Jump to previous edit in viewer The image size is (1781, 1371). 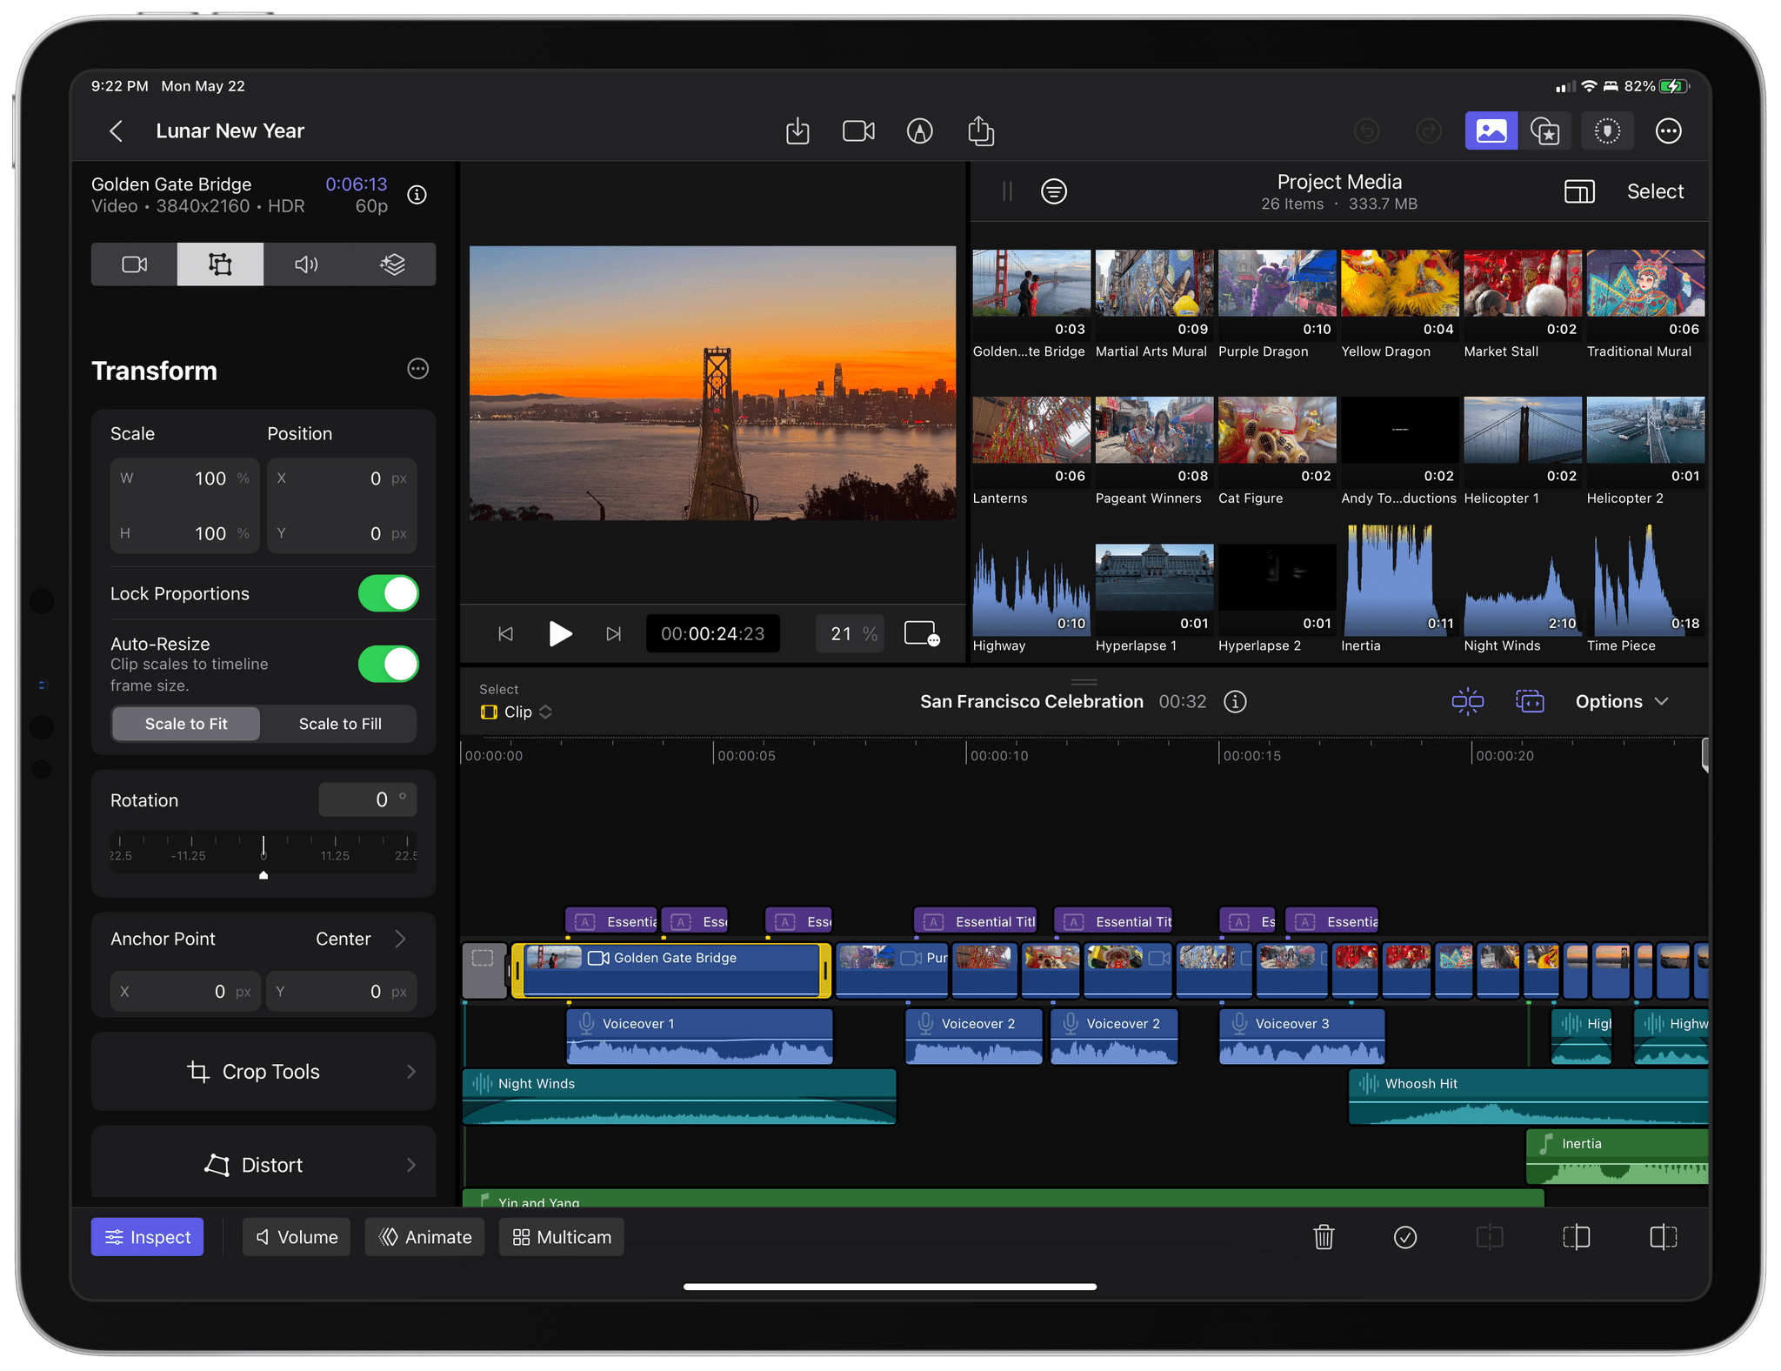point(505,633)
